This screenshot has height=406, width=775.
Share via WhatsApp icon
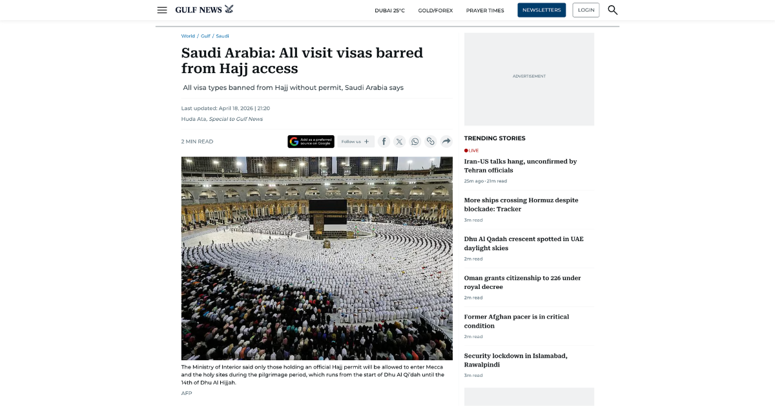[x=415, y=142]
